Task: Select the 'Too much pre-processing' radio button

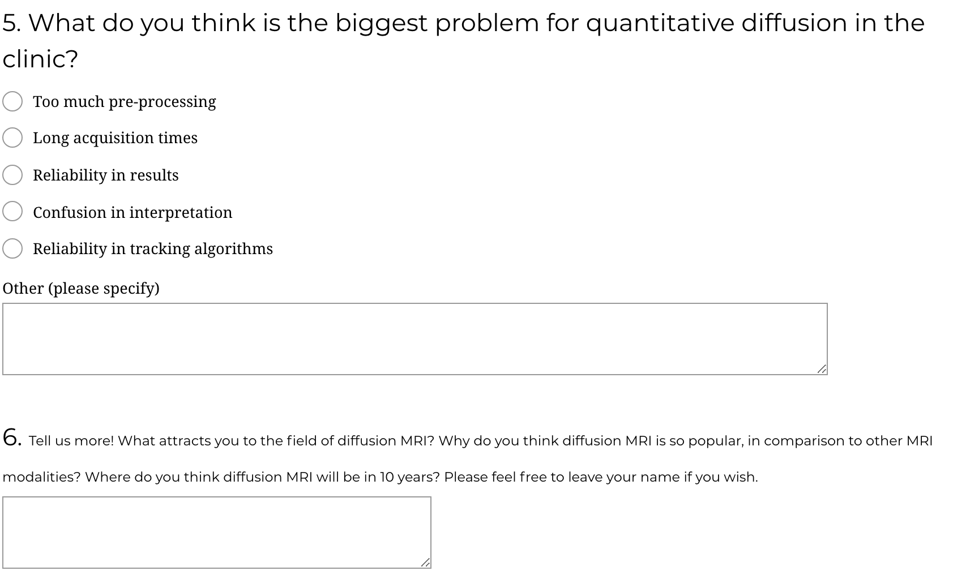Action: coord(12,102)
